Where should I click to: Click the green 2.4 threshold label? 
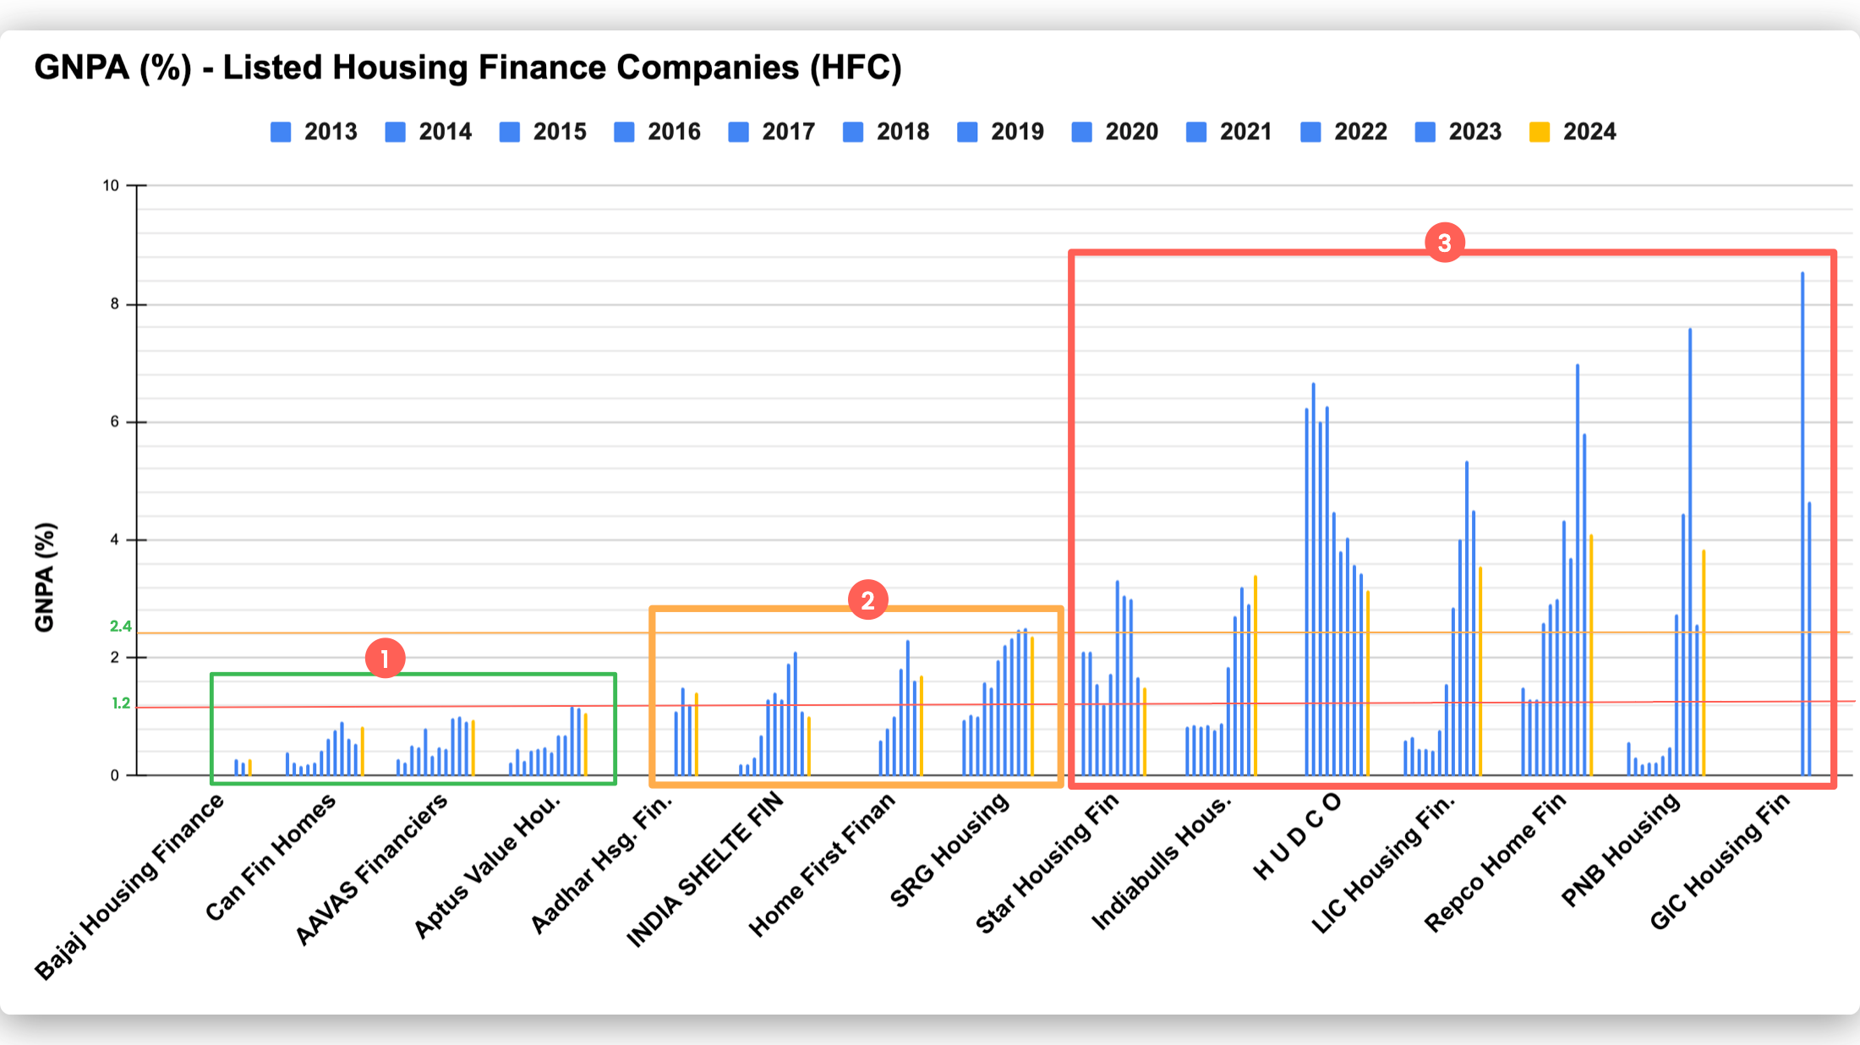tap(121, 626)
